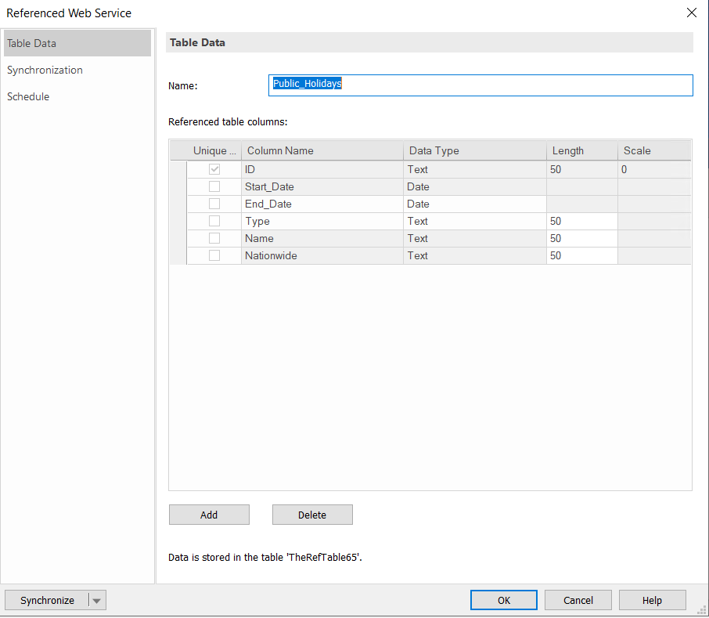The height and width of the screenshot is (618, 709).
Task: Open the Table Data page
Action: point(32,43)
